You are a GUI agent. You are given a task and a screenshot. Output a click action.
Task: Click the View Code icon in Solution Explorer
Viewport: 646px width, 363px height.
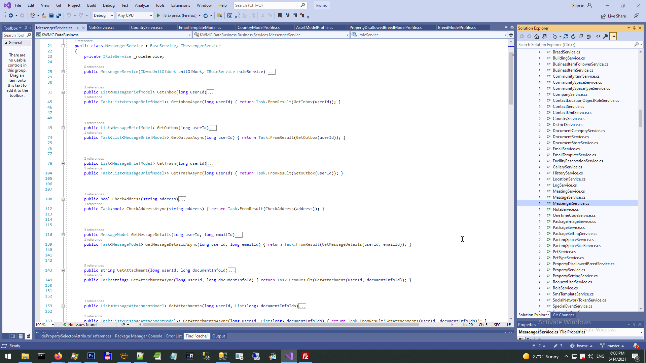click(598, 36)
